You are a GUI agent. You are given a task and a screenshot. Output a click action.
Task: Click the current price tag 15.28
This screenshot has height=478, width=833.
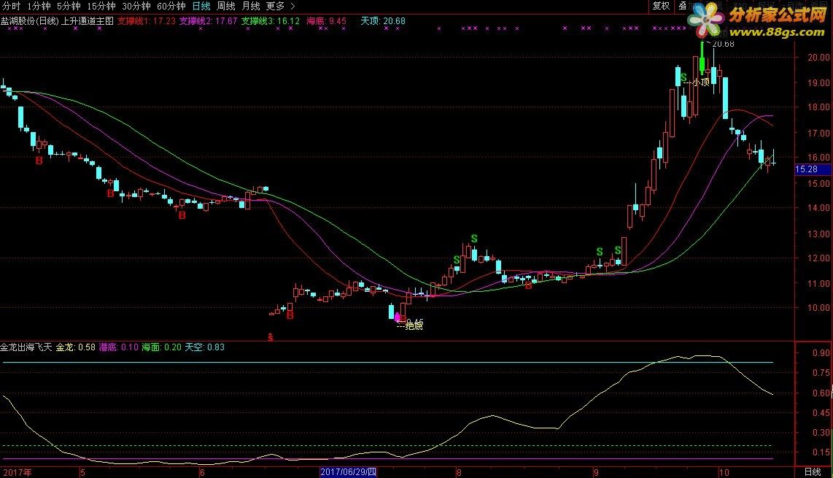tap(813, 169)
